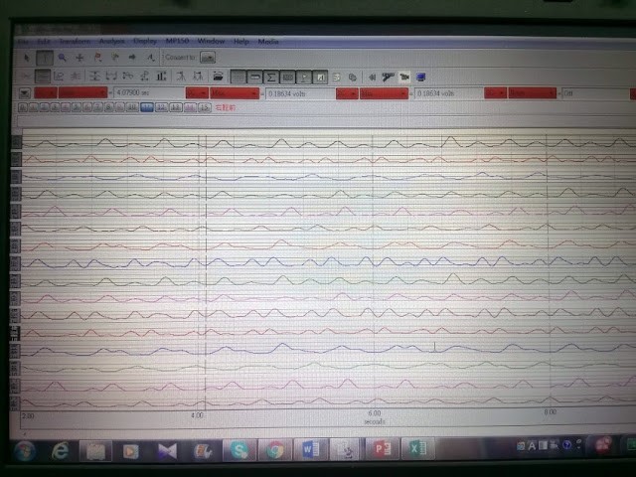Open the MP150 menu
This screenshot has width=636, height=477.
(177, 41)
